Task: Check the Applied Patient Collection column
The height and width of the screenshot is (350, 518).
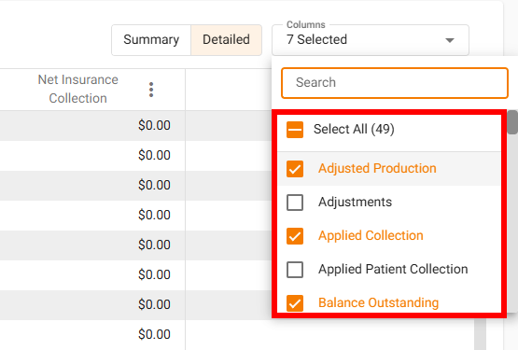Action: click(295, 270)
